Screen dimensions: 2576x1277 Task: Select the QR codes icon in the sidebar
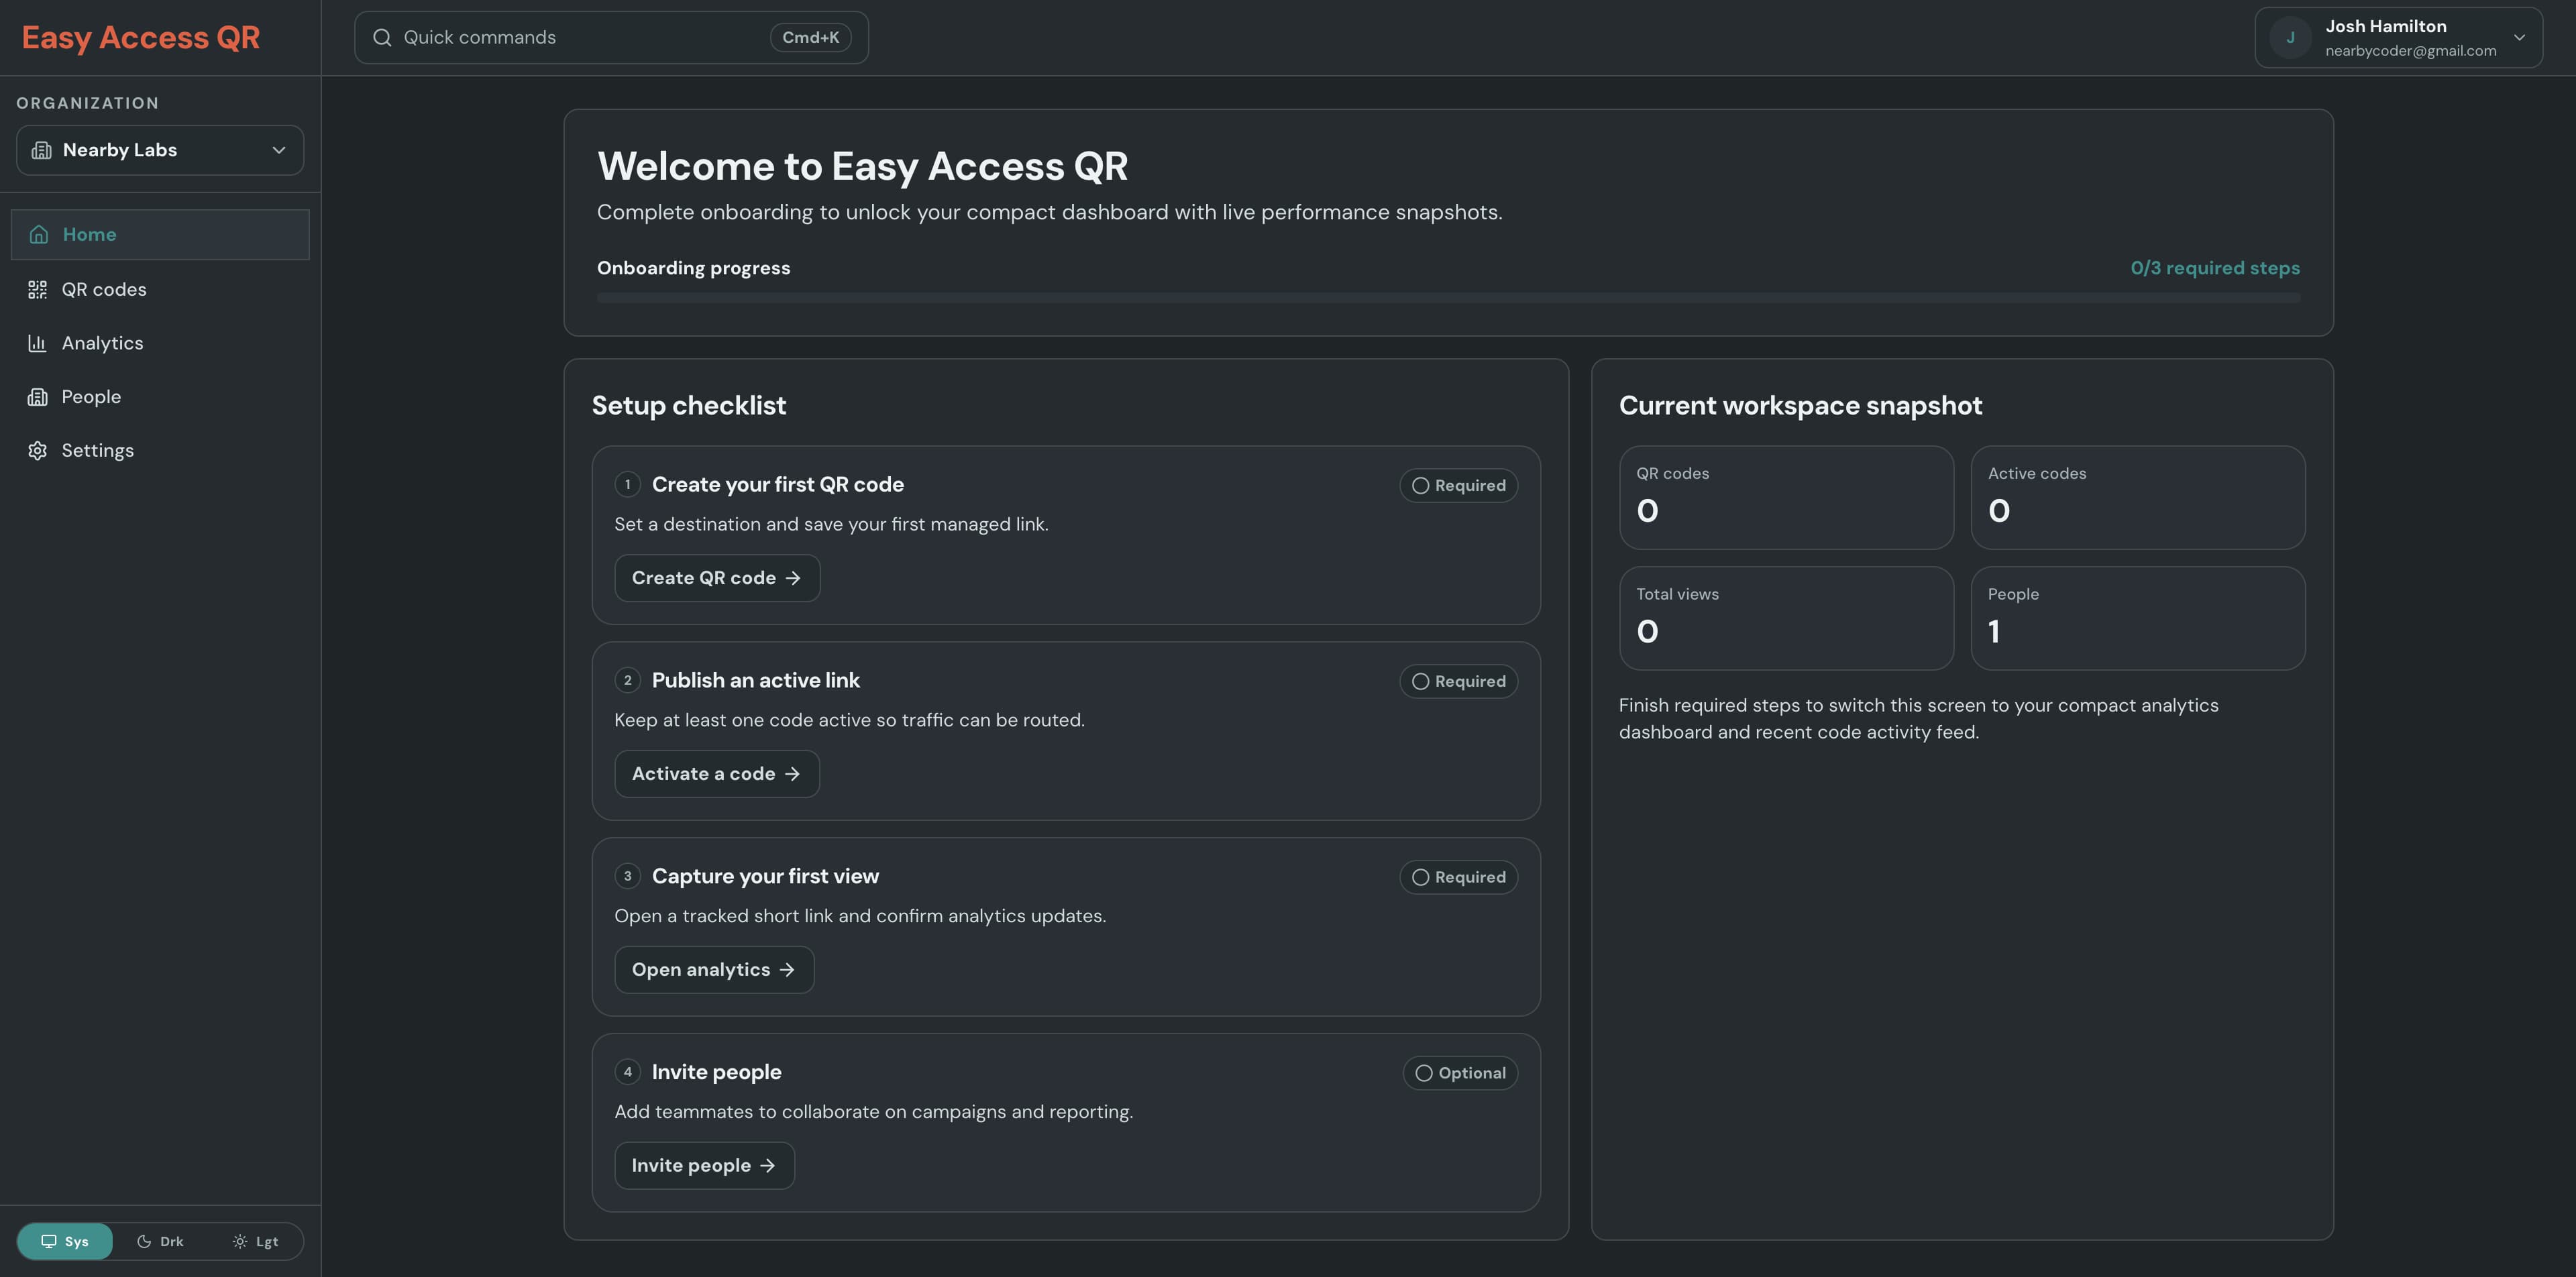click(37, 289)
